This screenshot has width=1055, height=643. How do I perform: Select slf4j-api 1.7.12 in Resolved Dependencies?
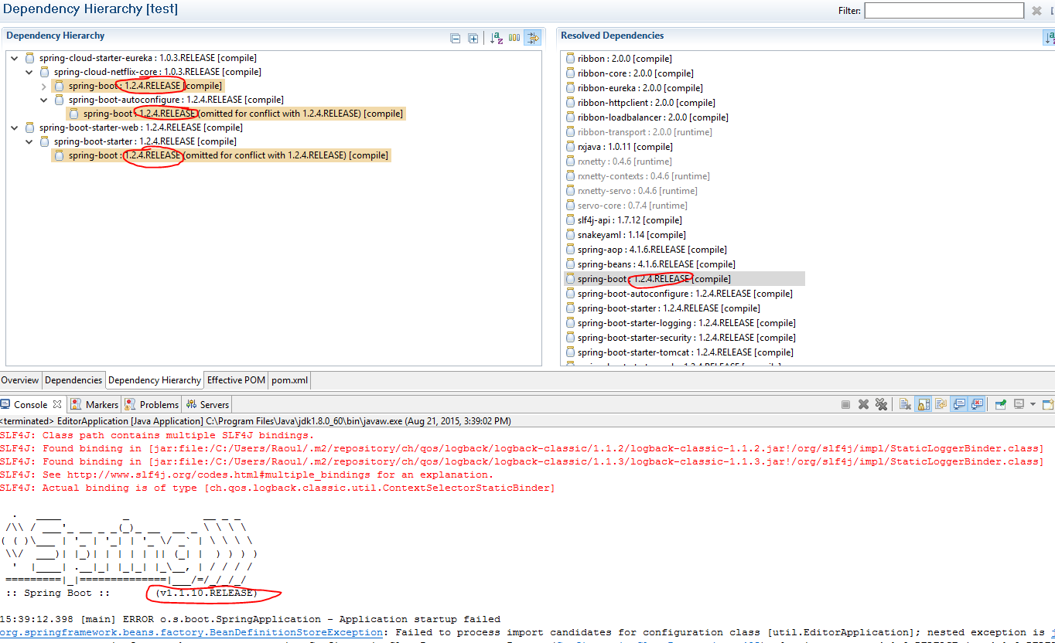(623, 220)
